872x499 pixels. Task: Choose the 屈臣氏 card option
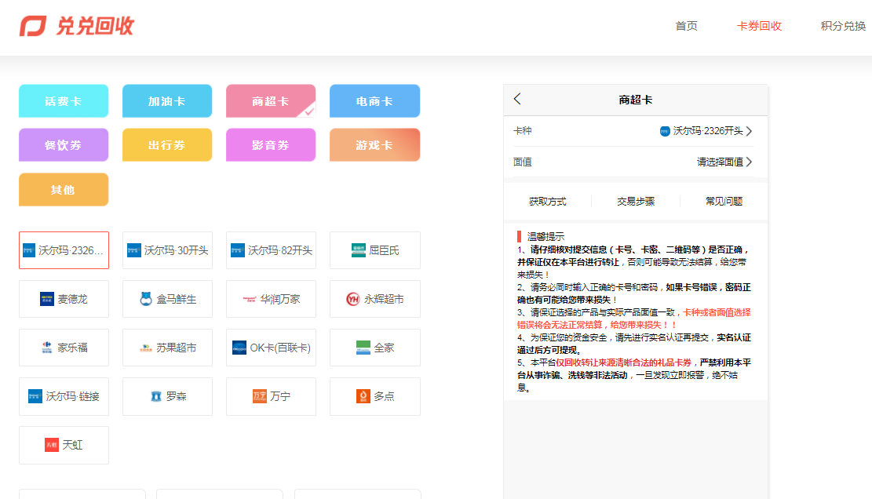point(375,250)
